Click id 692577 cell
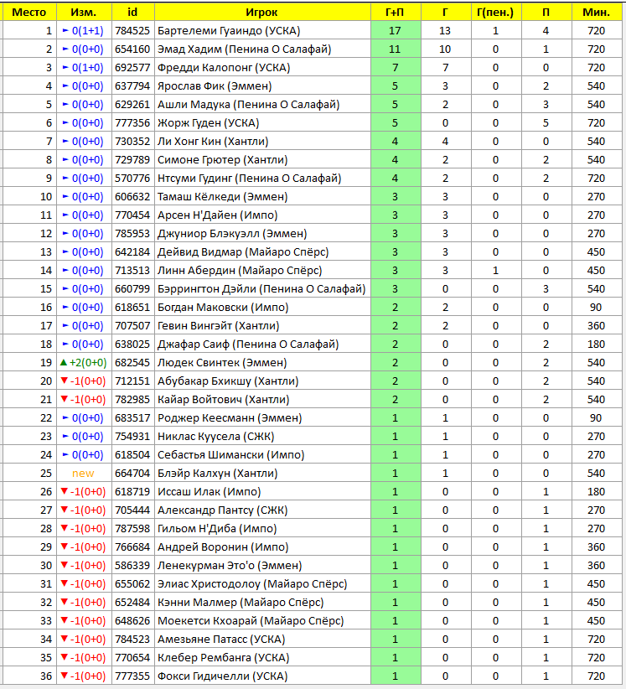This screenshot has width=626, height=689. (132, 68)
